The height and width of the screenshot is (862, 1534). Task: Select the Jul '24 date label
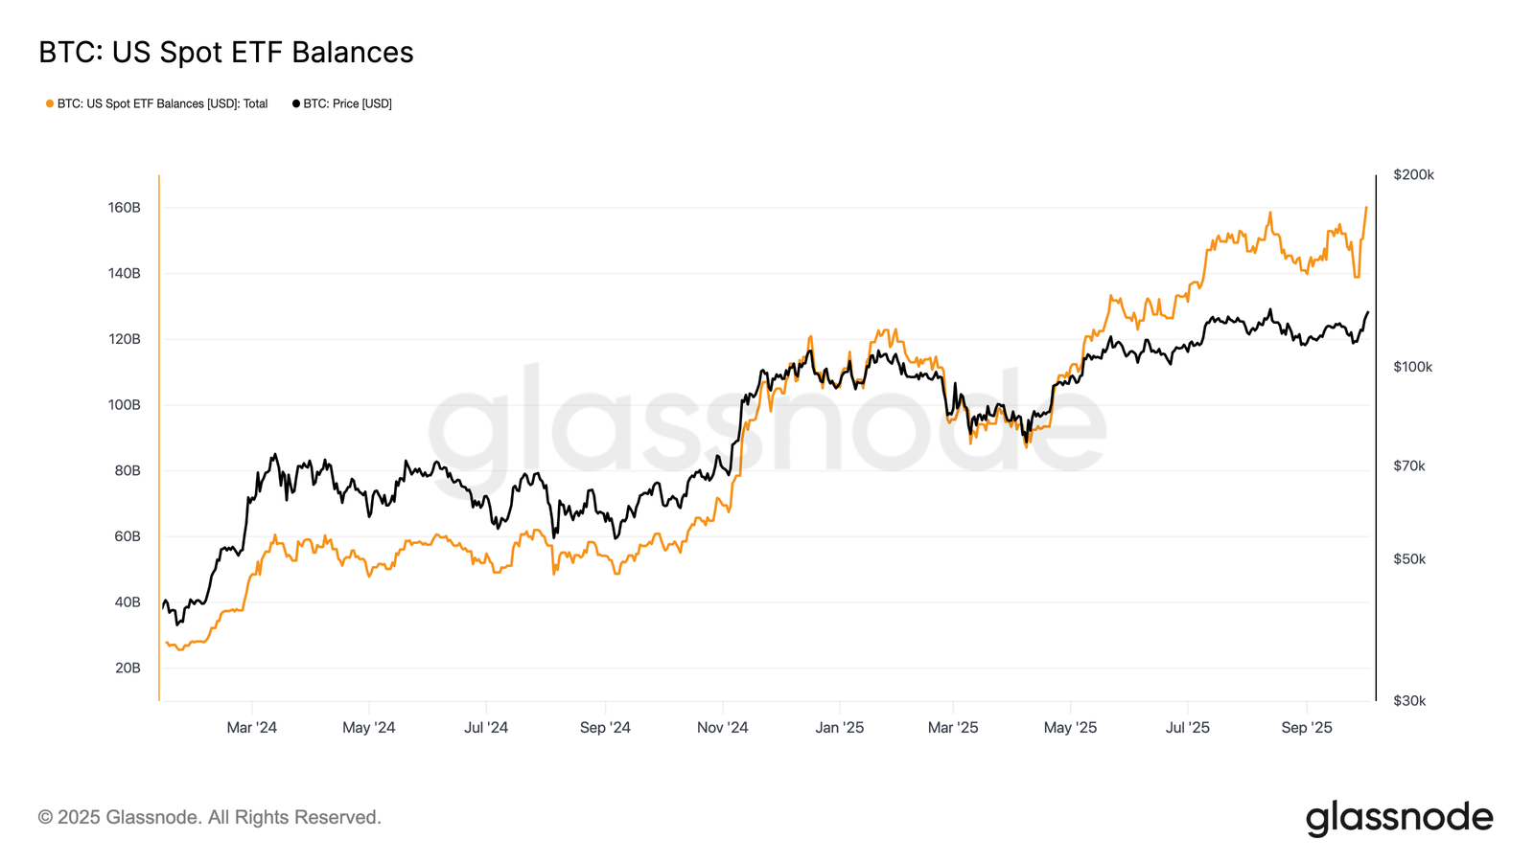tap(486, 728)
